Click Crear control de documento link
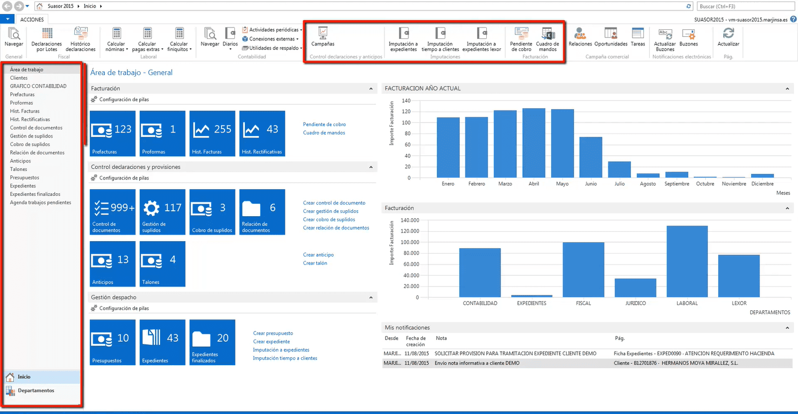The image size is (798, 414). click(x=334, y=203)
